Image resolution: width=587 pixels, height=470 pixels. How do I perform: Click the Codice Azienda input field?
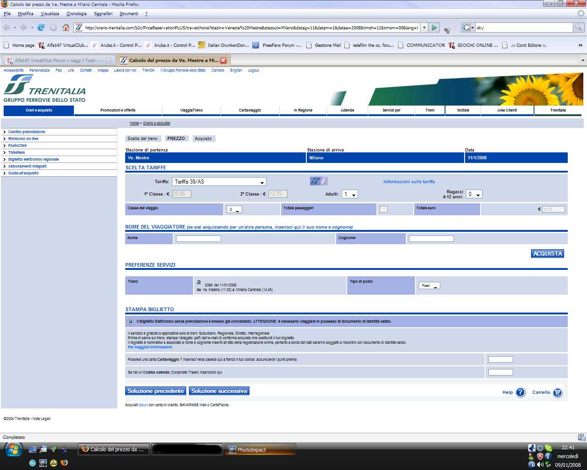pyautogui.click(x=501, y=372)
